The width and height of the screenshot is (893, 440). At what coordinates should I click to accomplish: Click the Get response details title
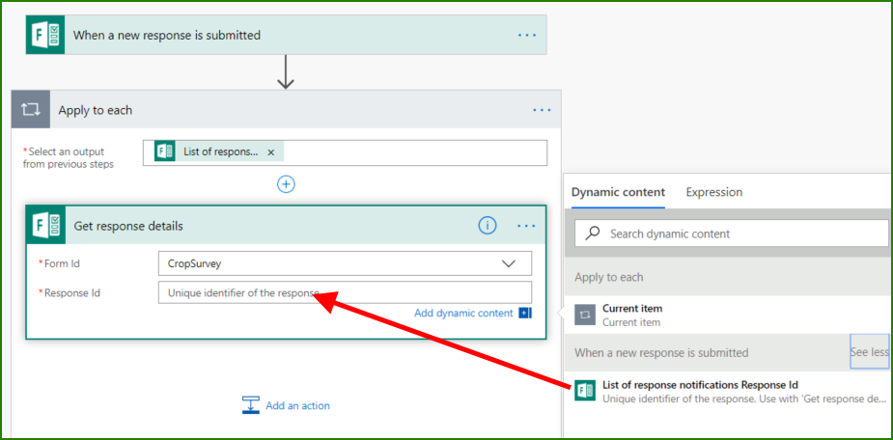click(x=128, y=226)
